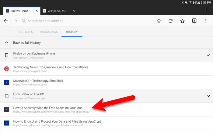Screen dimensions: 213x133
Task: Switch to the Top Sites tab
Action: (x=26, y=32)
